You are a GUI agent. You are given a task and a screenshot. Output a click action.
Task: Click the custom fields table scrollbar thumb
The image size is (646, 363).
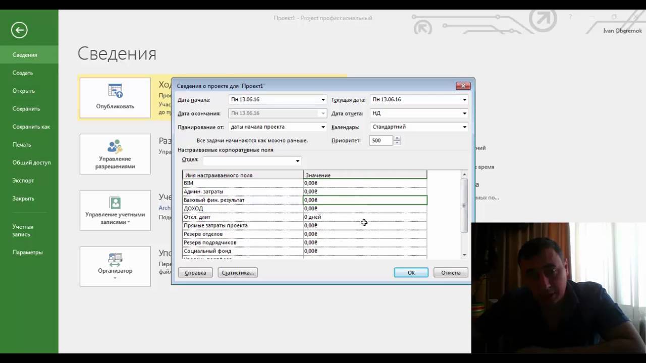(x=464, y=205)
